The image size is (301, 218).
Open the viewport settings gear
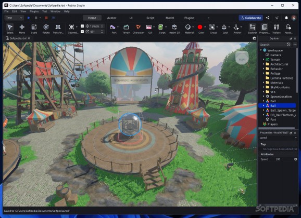pyautogui.click(x=254, y=38)
